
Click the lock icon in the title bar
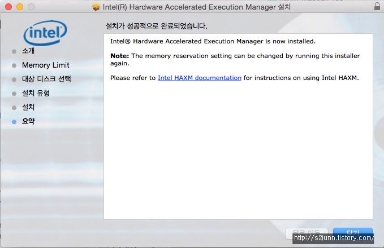click(377, 6)
